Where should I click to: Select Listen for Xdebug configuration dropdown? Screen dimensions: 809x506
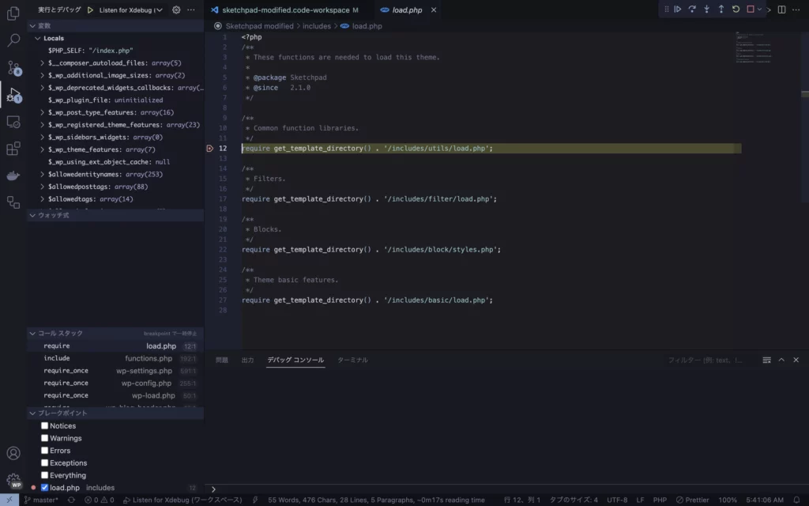click(130, 9)
